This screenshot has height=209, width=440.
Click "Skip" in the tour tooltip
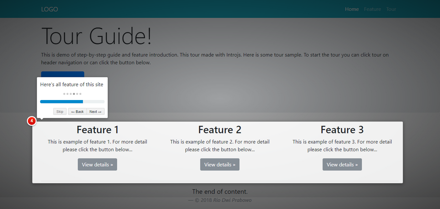pyautogui.click(x=60, y=111)
